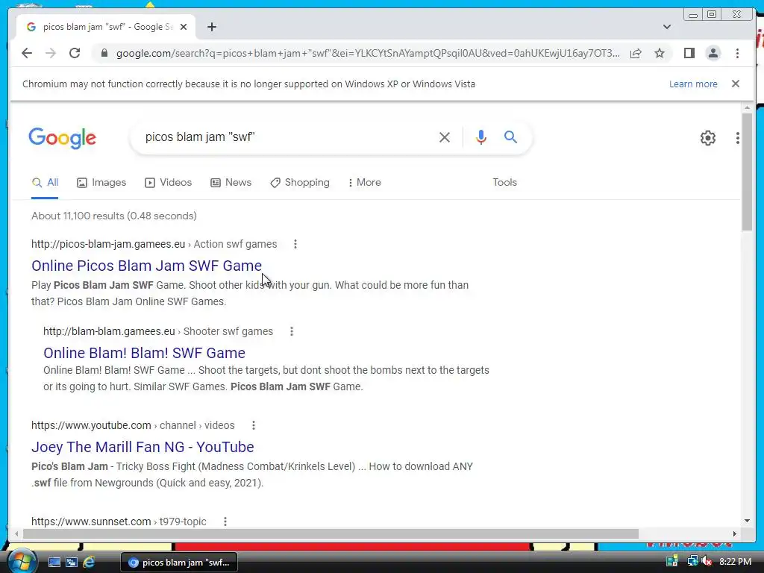Open Switch between windows quick launch

coord(72,563)
